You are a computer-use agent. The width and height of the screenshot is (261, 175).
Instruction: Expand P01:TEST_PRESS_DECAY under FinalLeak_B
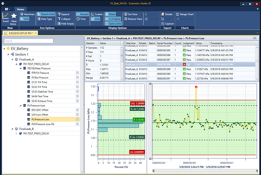coord(17,134)
